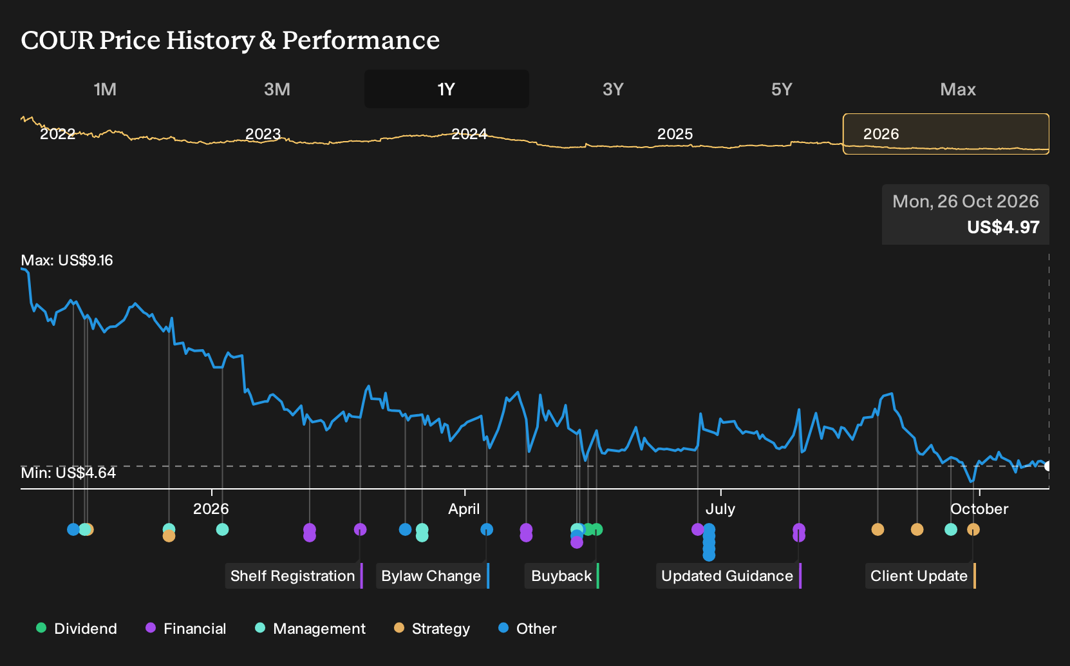
Task: Jump to 2022 on the overview chart
Action: pyautogui.click(x=58, y=134)
